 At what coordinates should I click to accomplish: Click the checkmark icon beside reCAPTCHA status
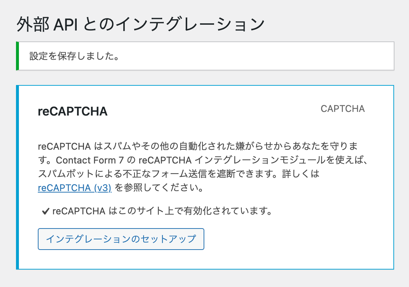pos(45,211)
